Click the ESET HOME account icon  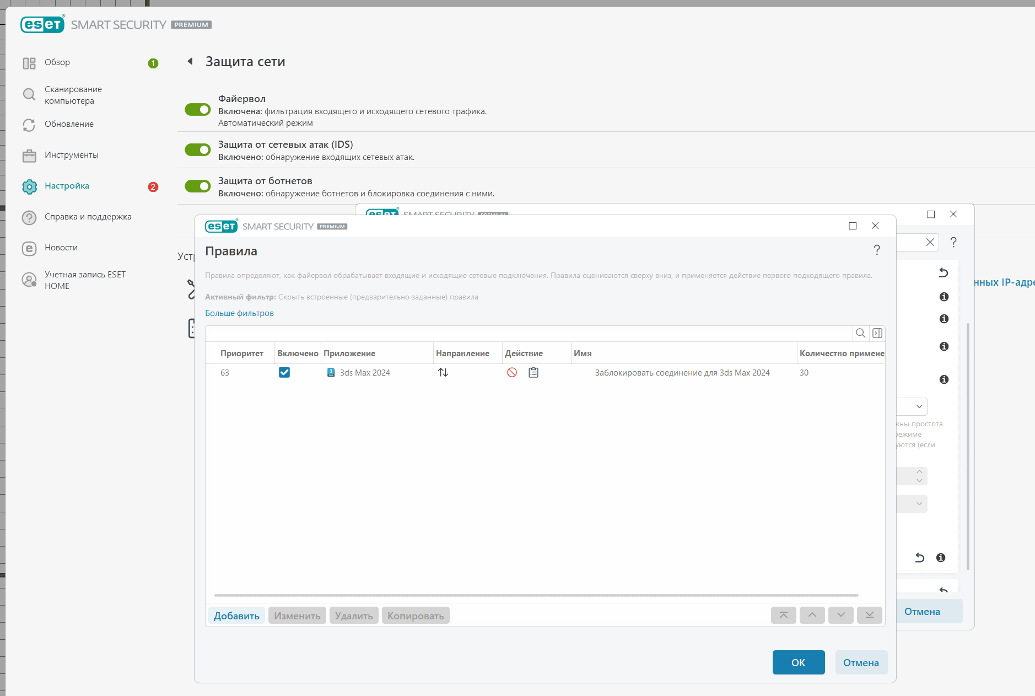(x=29, y=280)
